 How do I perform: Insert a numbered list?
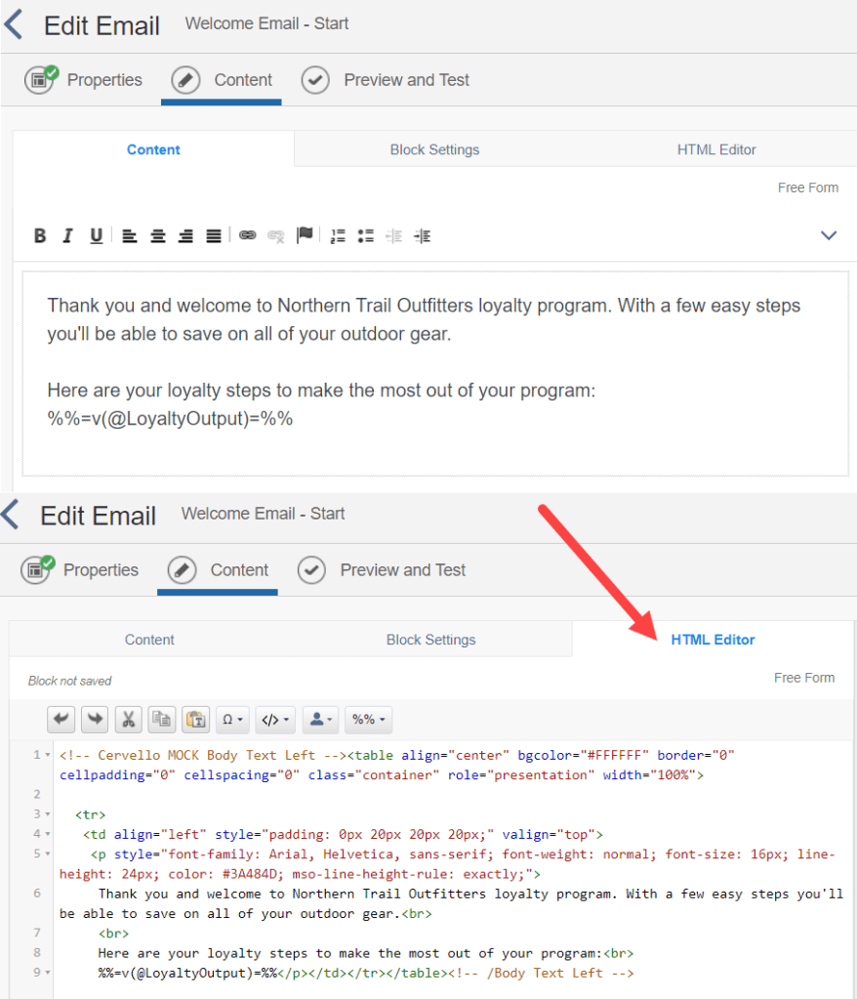[x=338, y=235]
